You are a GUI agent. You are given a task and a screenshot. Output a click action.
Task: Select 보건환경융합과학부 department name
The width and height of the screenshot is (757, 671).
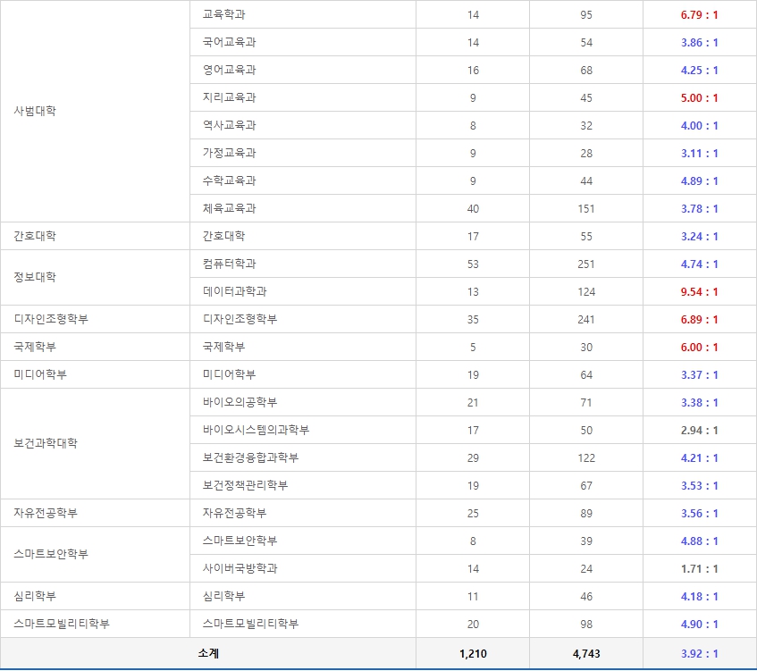[250, 457]
